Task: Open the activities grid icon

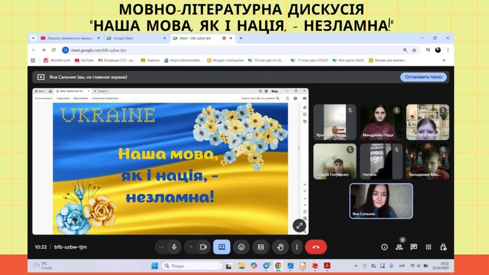Action: 428,247
